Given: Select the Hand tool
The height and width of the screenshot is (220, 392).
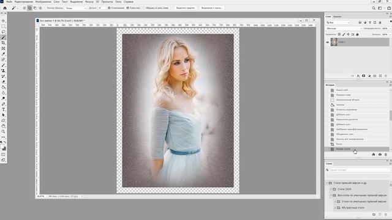Looking at the screenshot, I should (x=3, y=126).
